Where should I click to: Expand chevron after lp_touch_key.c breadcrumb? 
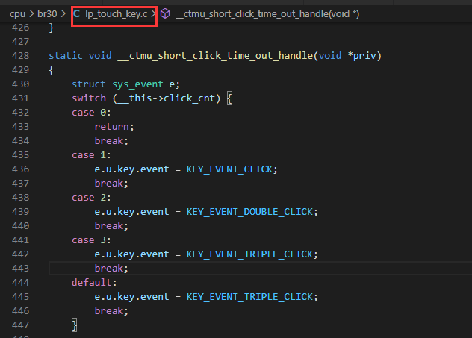tap(154, 14)
